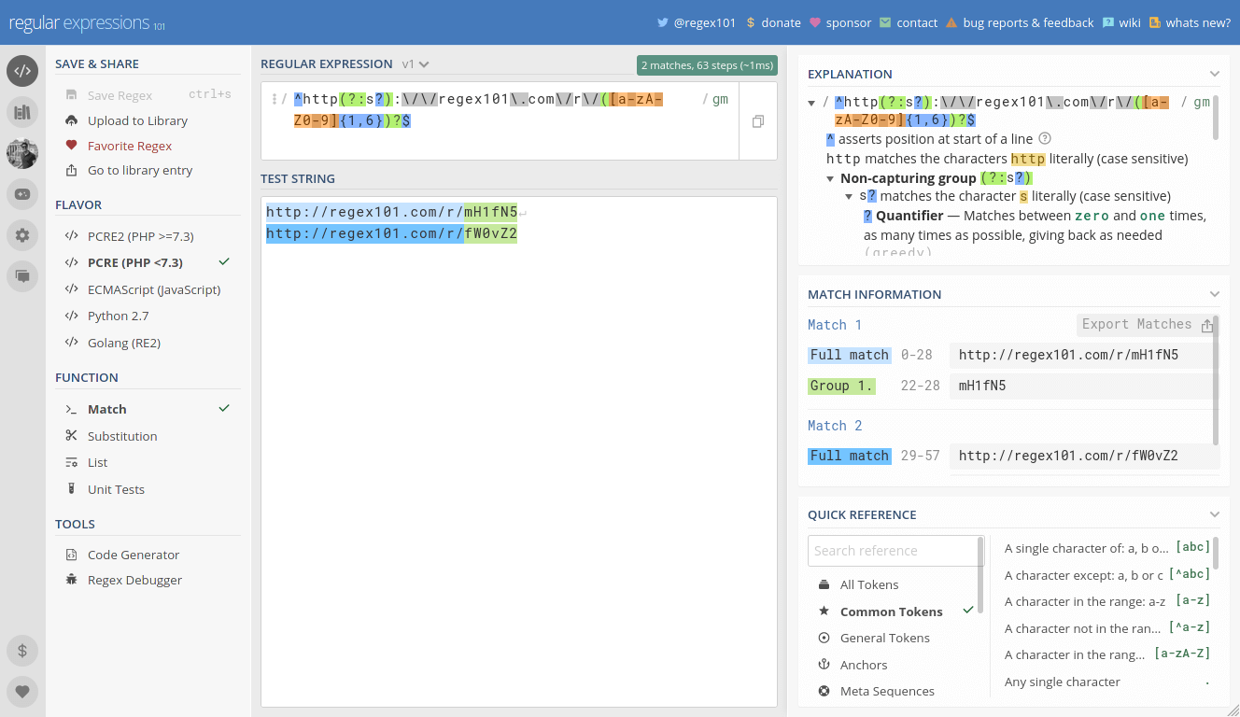Click the Go to library entry icon

pos(71,170)
